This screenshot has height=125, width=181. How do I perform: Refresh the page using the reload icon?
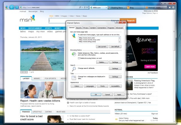[85, 7]
